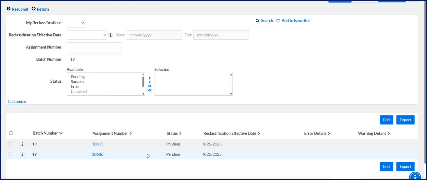This screenshot has height=180, width=427.
Task: Remove selected status with single left arrow
Action: tap(150, 82)
